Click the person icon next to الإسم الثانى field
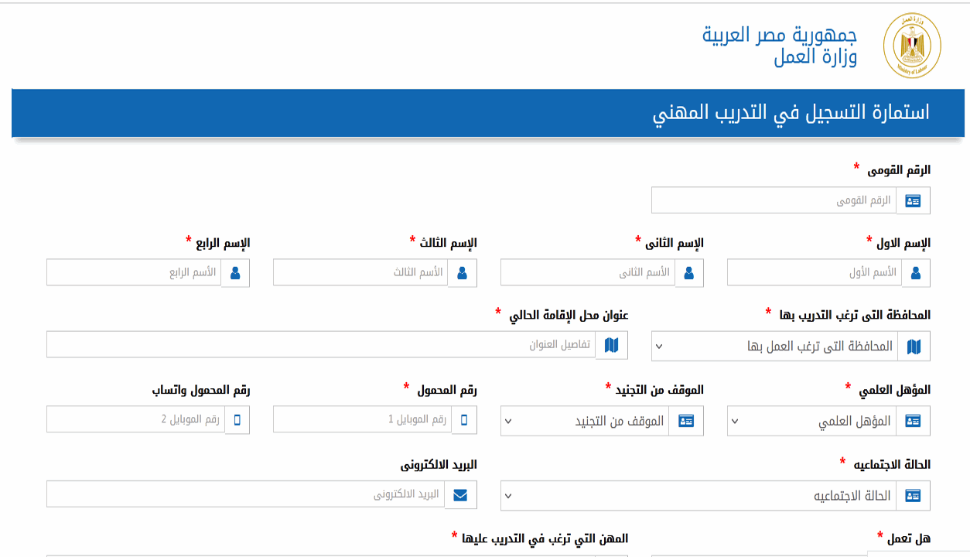Image resolution: width=970 pixels, height=557 pixels. tap(689, 272)
